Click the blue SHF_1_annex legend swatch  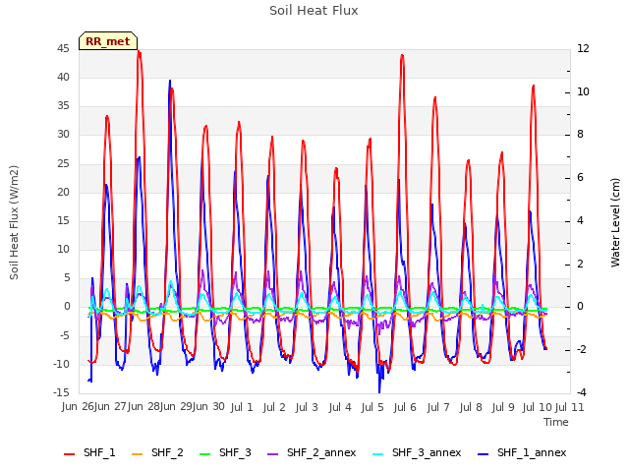(x=484, y=454)
